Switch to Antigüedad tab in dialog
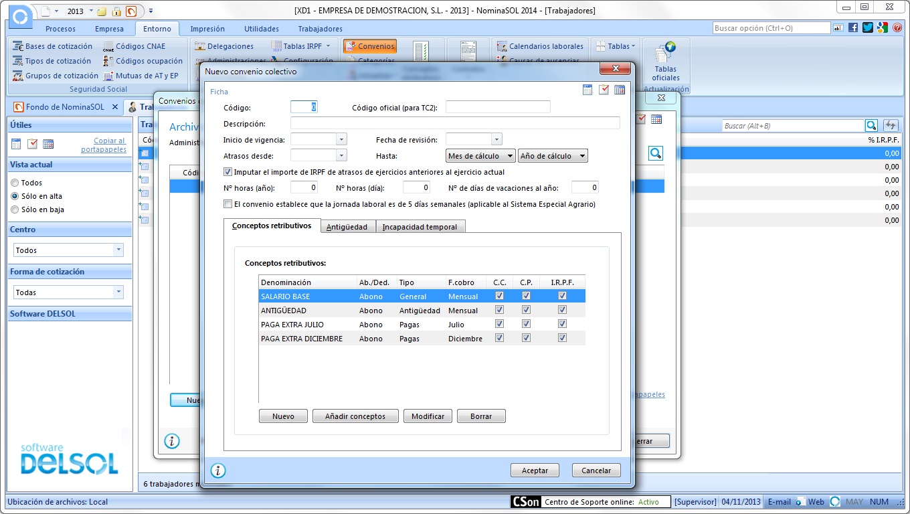 [x=347, y=227]
